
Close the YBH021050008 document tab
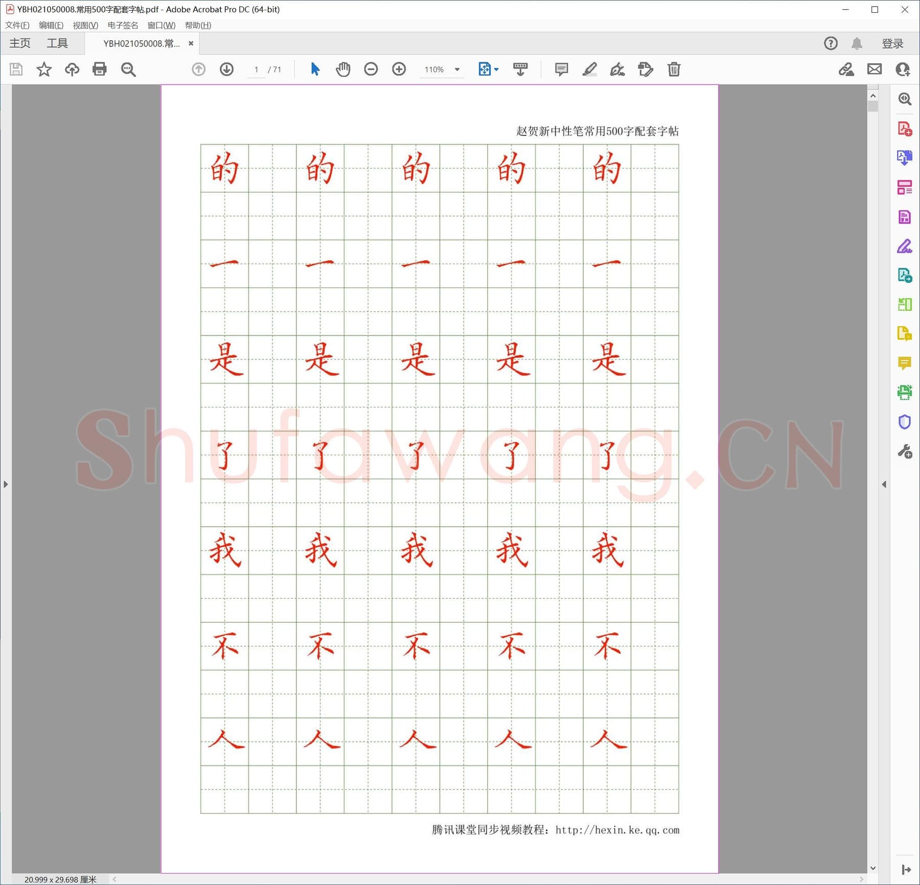[x=191, y=43]
